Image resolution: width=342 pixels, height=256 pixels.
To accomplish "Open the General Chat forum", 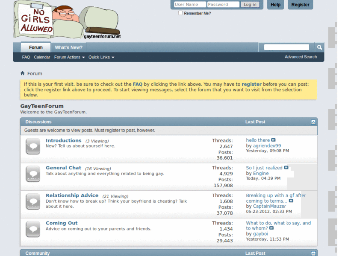I will tap(63, 168).
